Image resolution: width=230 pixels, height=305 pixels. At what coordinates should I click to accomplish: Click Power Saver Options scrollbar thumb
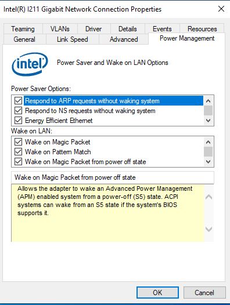click(x=208, y=111)
